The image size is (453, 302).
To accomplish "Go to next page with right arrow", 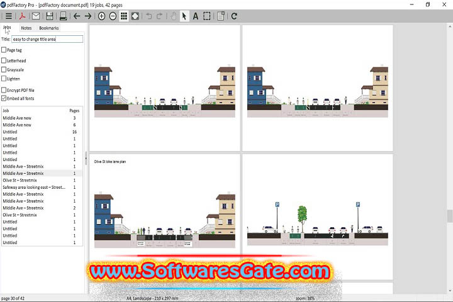I will pos(88,16).
